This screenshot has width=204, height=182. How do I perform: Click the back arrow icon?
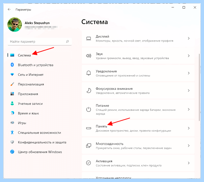point(9,9)
